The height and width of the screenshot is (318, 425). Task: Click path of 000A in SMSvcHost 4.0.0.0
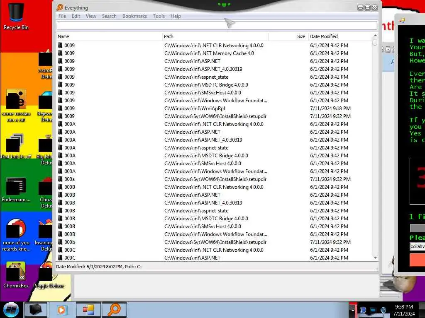pyautogui.click(x=203, y=164)
